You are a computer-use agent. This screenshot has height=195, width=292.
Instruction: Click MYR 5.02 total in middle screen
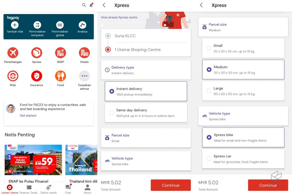(111, 182)
